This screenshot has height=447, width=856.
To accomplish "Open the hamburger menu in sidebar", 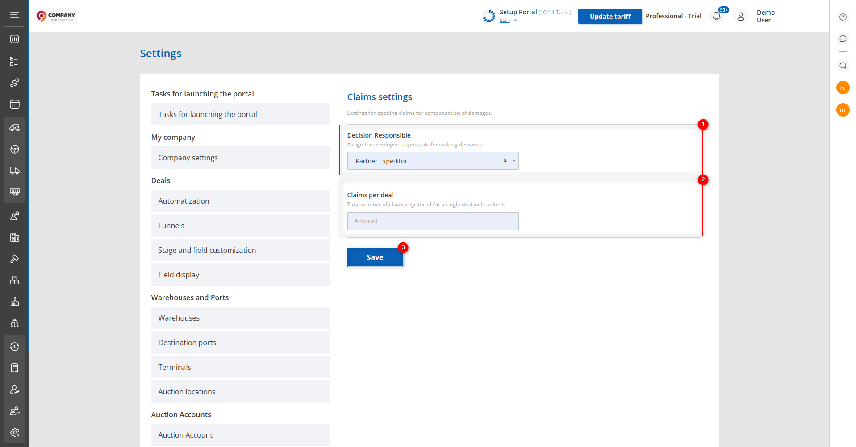I will [x=15, y=15].
